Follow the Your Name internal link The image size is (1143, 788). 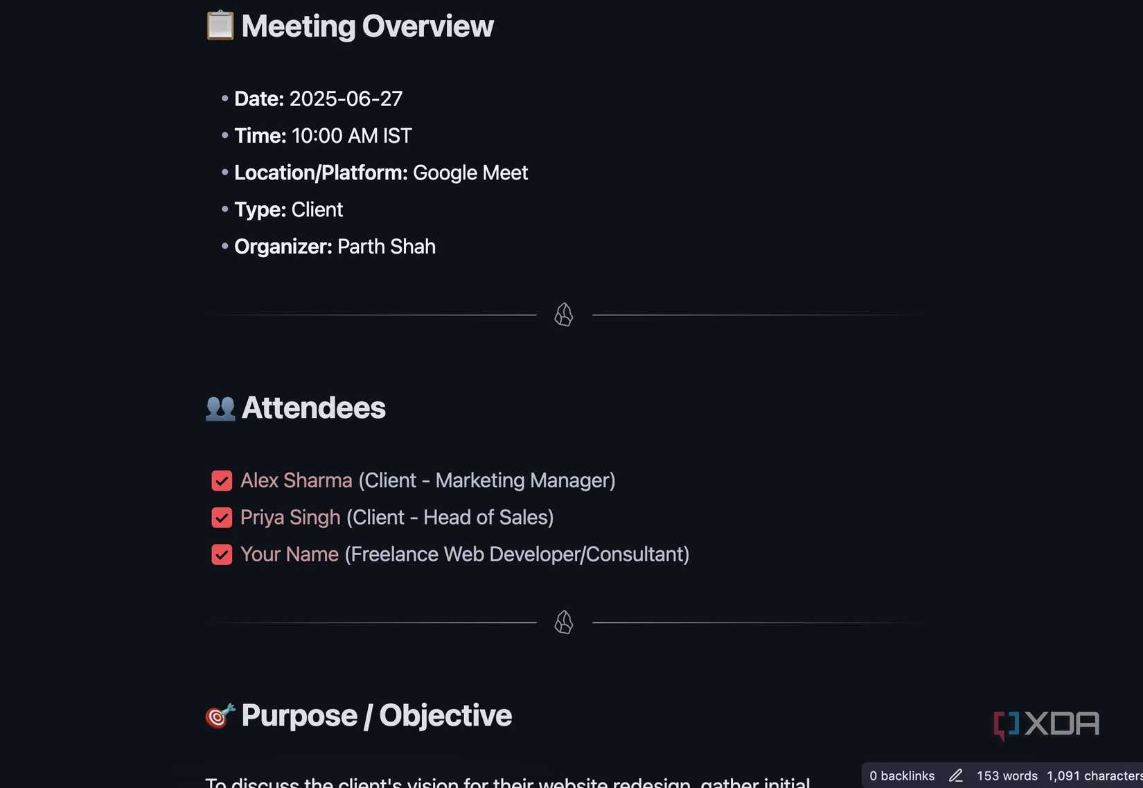[x=288, y=554]
